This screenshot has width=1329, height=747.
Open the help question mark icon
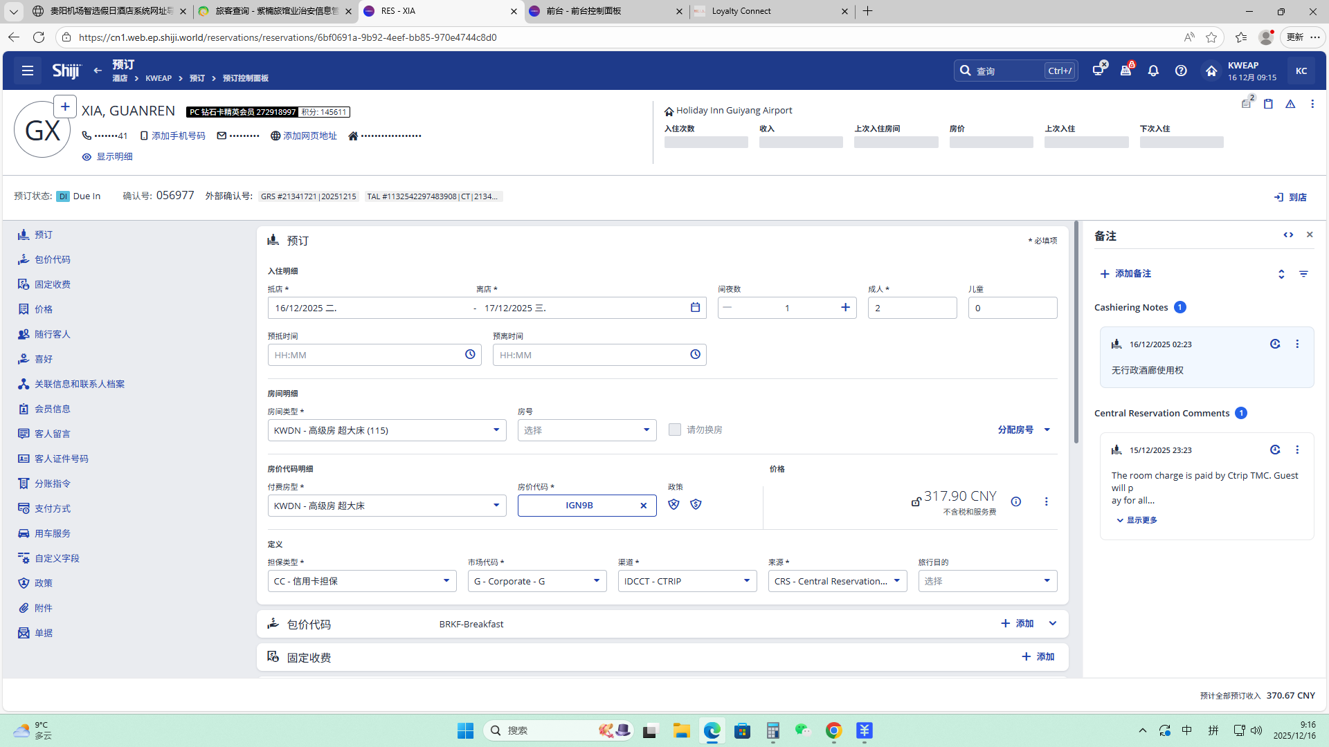point(1181,71)
